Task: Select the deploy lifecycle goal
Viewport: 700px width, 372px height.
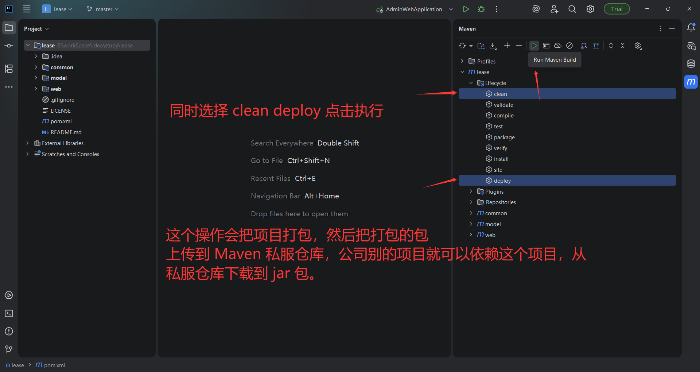Action: coord(567,181)
